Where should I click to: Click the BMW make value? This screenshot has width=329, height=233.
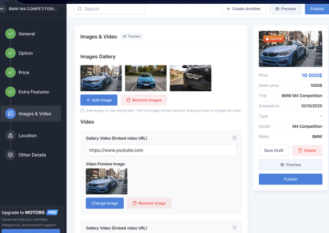tap(317, 136)
